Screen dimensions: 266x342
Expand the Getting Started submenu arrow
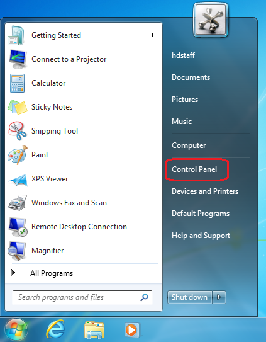[x=153, y=35]
